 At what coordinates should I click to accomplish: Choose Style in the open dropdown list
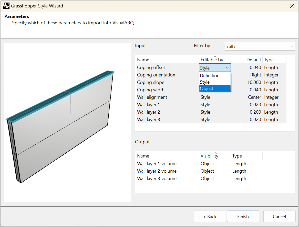(215, 82)
